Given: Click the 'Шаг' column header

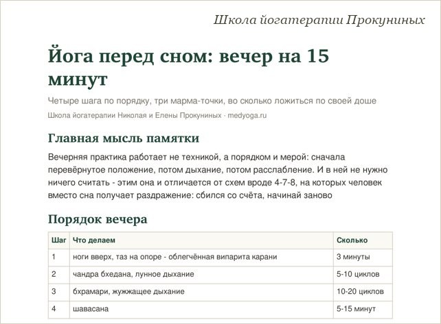Looking at the screenshot, I should point(59,240).
